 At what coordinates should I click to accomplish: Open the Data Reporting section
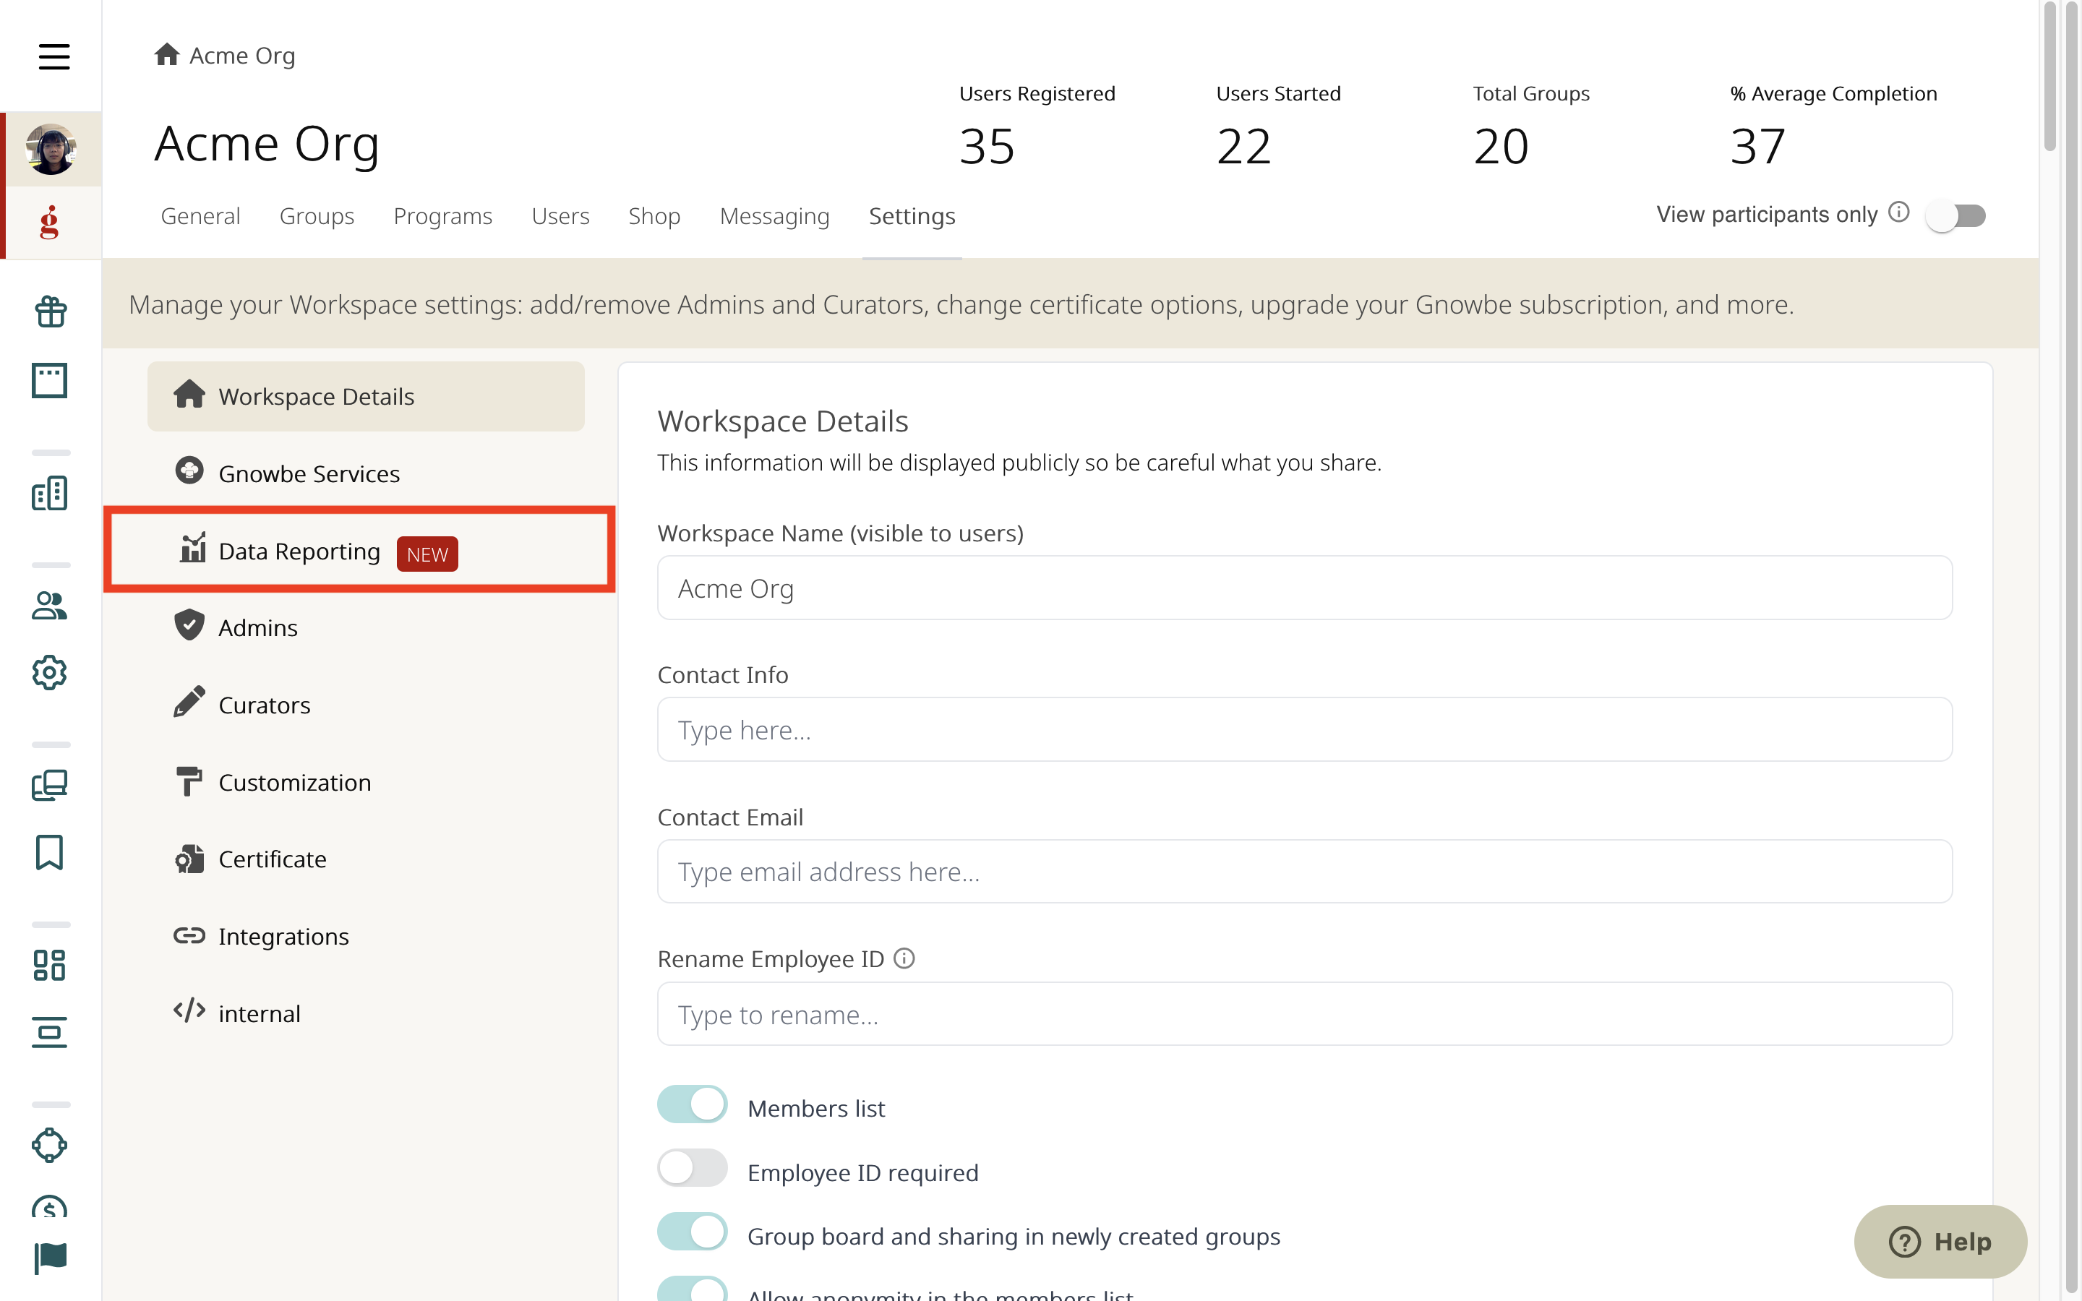(x=359, y=551)
